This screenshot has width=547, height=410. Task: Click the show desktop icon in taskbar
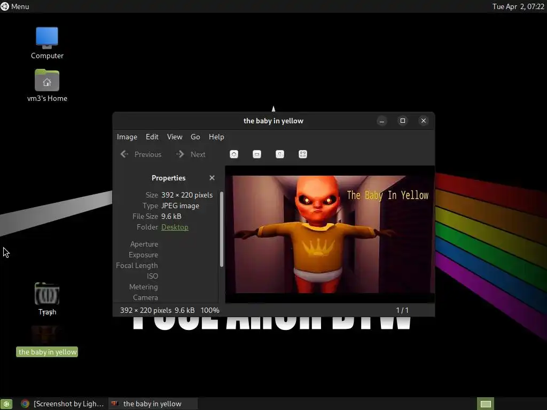point(6,404)
